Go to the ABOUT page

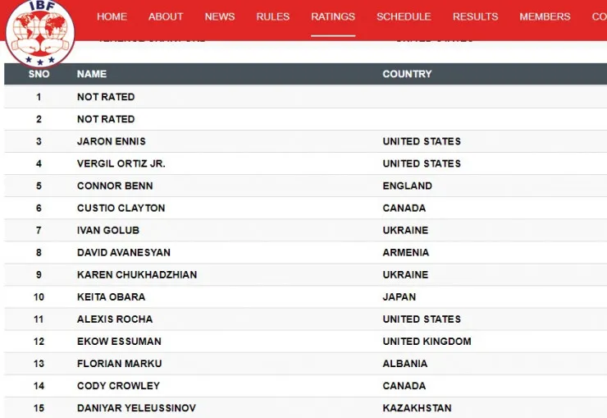pos(166,16)
